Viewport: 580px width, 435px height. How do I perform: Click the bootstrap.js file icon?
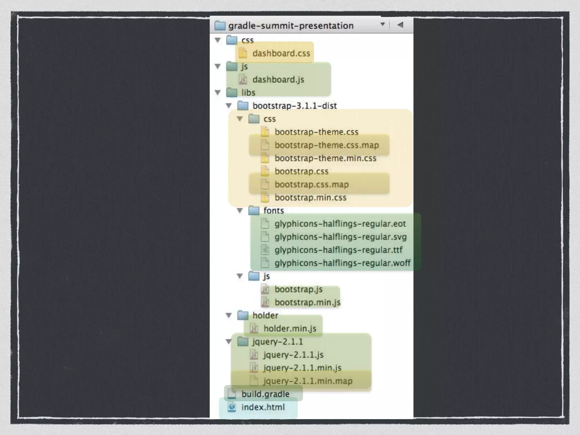coord(265,289)
